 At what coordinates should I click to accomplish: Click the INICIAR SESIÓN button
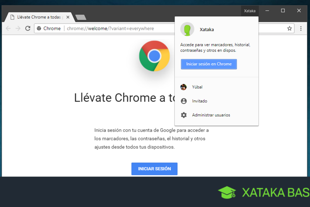(x=154, y=169)
